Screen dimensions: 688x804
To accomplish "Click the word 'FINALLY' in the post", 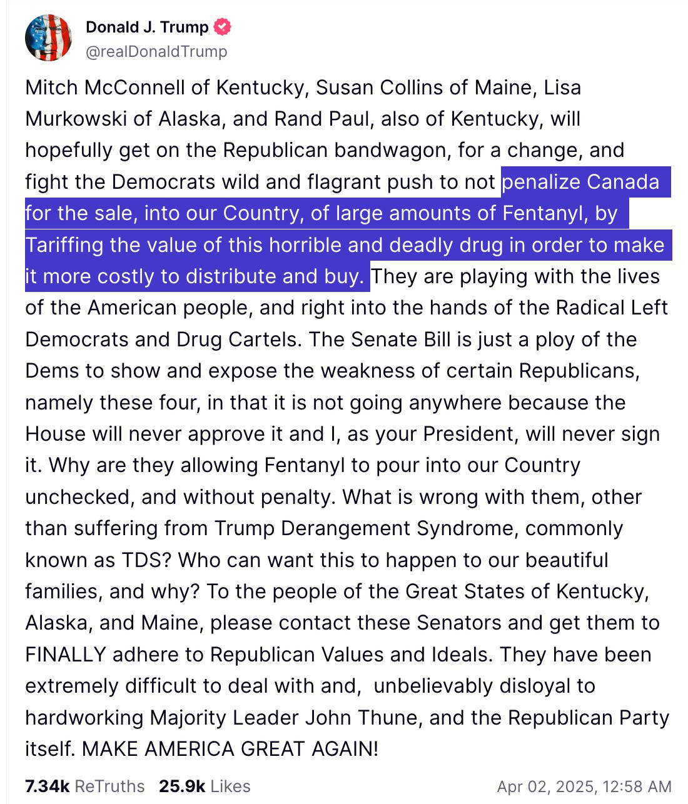I will tap(66, 655).
